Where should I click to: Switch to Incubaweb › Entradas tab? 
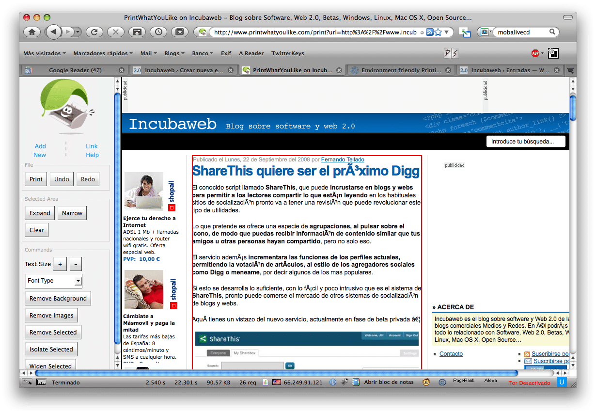coord(510,70)
